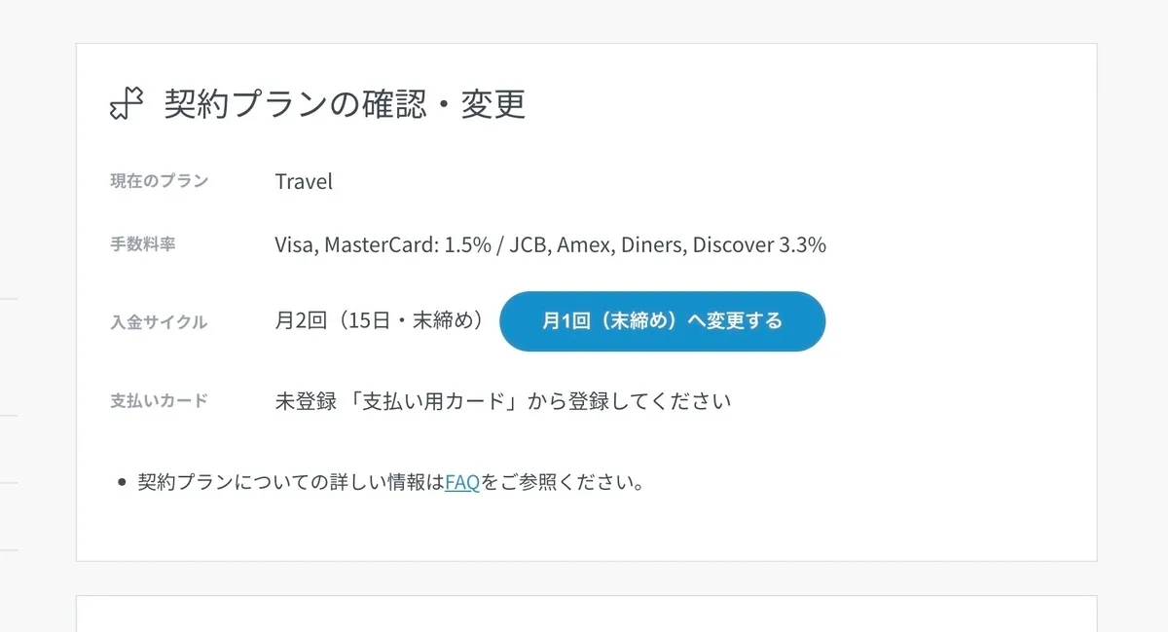
Task: Click the 月1回（末締め）へ変更する button
Action: click(x=662, y=321)
